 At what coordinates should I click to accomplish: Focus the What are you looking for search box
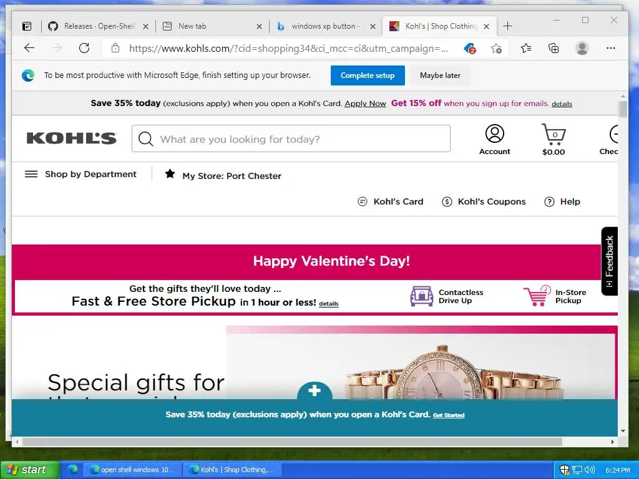tap(291, 138)
